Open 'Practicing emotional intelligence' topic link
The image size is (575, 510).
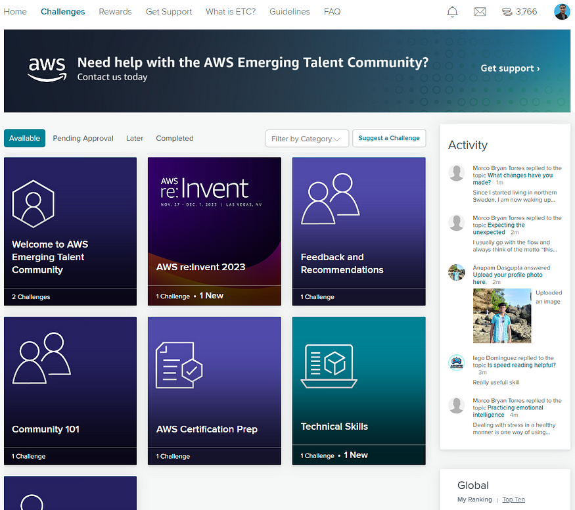508,411
